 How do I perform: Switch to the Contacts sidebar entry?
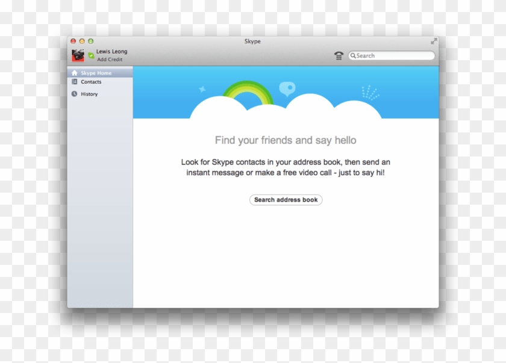click(91, 82)
